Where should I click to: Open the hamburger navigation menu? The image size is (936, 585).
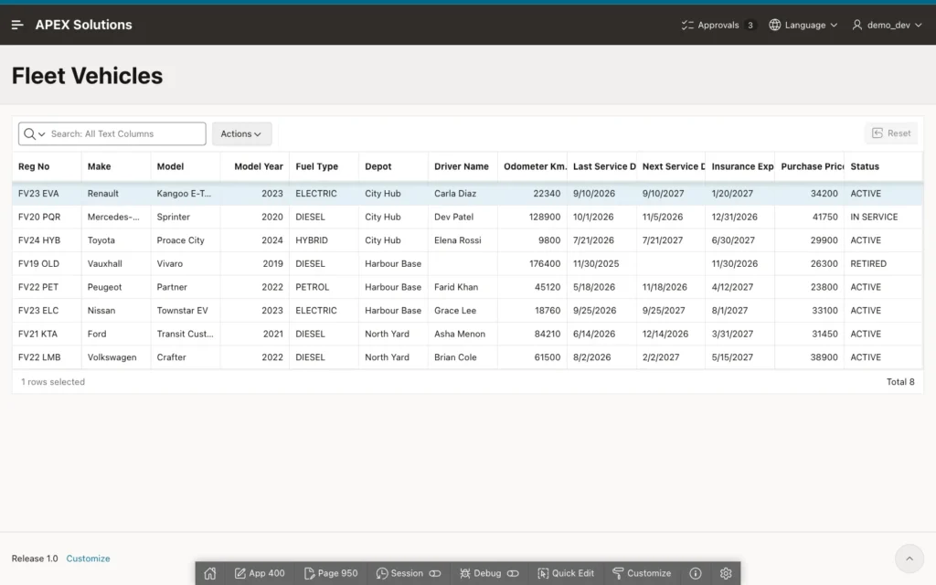(x=17, y=25)
